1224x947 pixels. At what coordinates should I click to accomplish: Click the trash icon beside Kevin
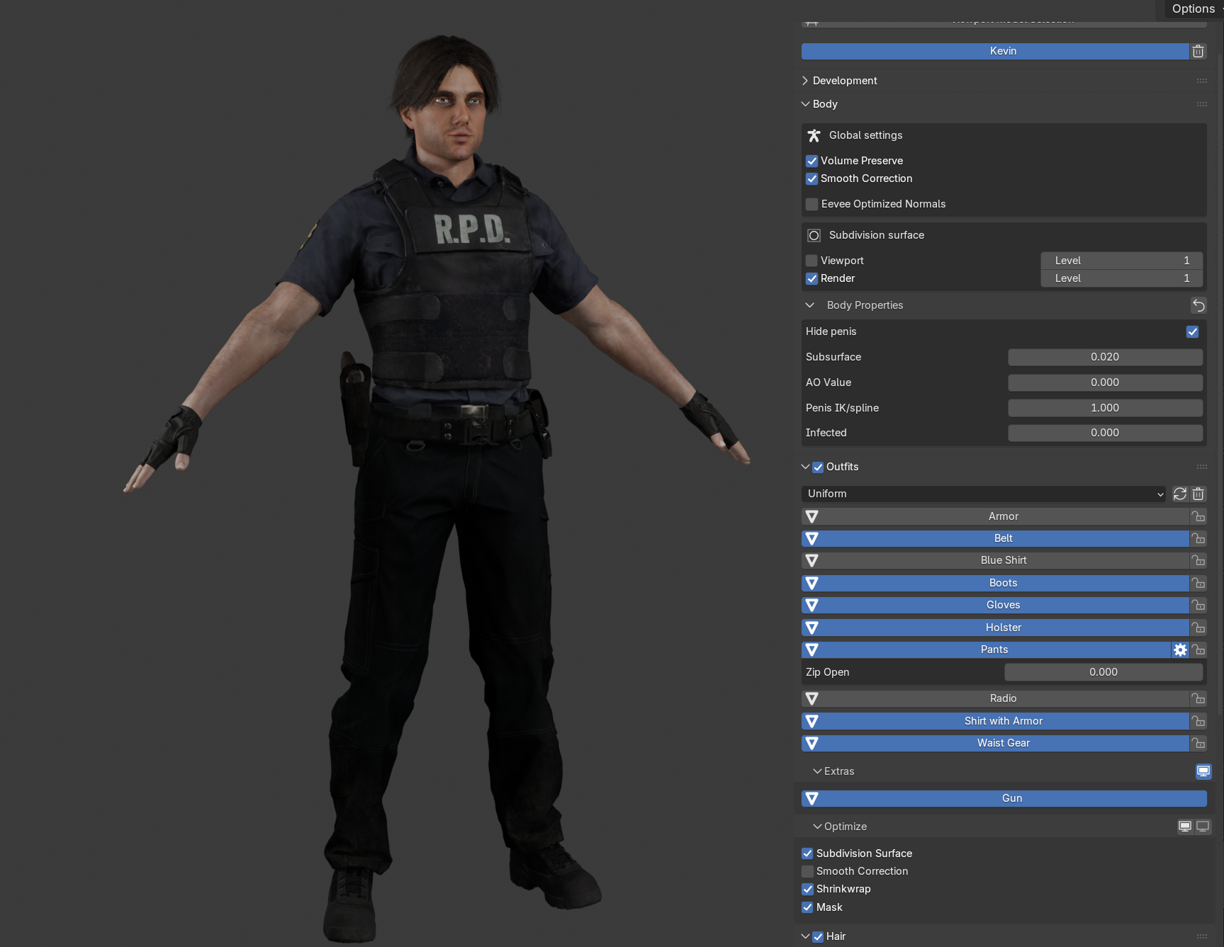1198,51
